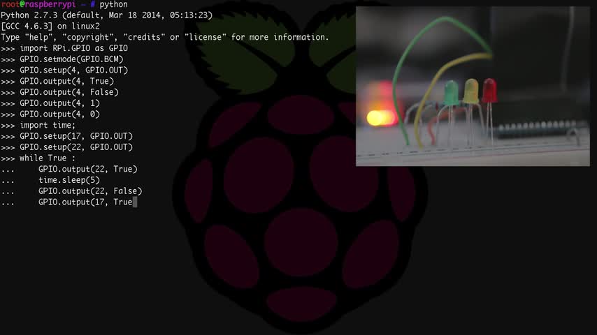This screenshot has width=597, height=335.
Task: Click the 'GPIO.output(22, True)' line
Action: click(x=88, y=169)
